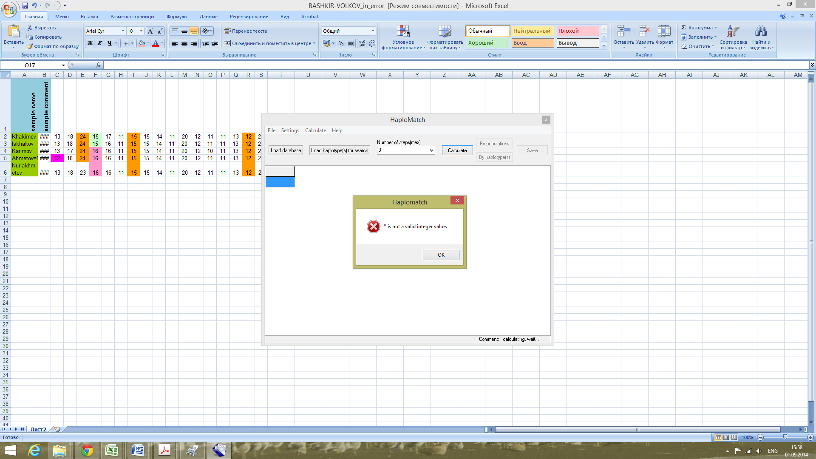Open Word from the Windows taskbar
Image resolution: width=816 pixels, height=459 pixels.
coord(138,450)
